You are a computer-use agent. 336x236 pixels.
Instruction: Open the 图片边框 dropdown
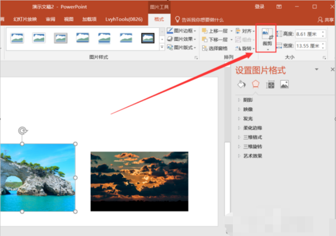[181, 31]
